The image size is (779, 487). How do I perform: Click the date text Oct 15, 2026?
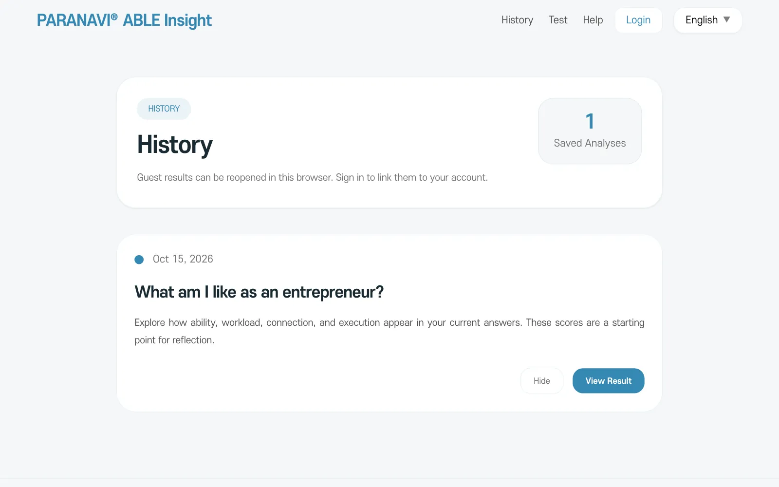(x=183, y=259)
